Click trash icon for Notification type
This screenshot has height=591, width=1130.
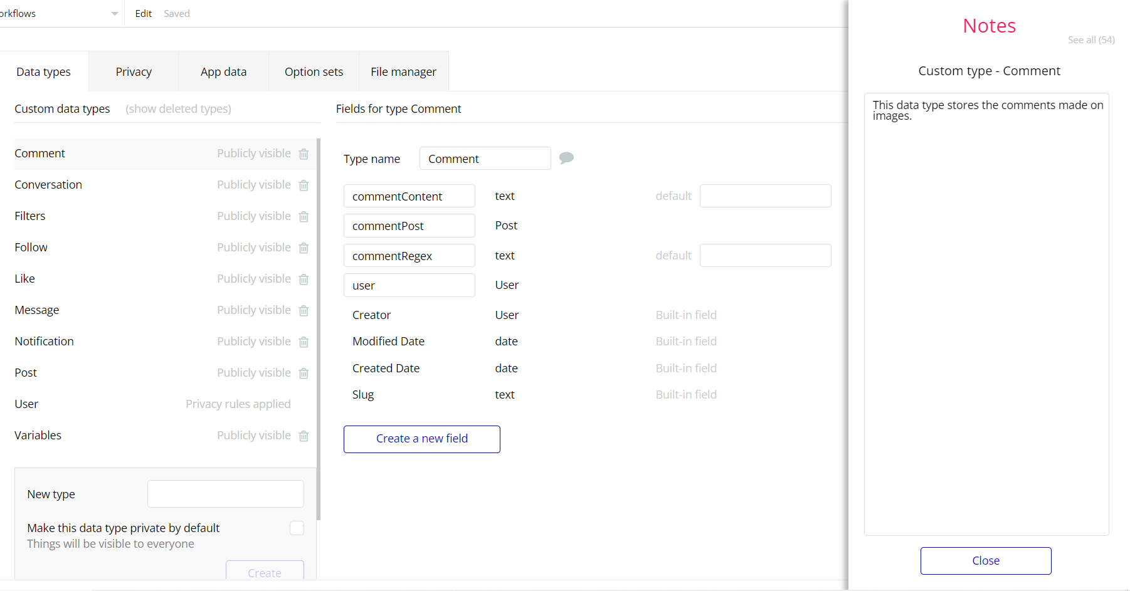tap(304, 342)
